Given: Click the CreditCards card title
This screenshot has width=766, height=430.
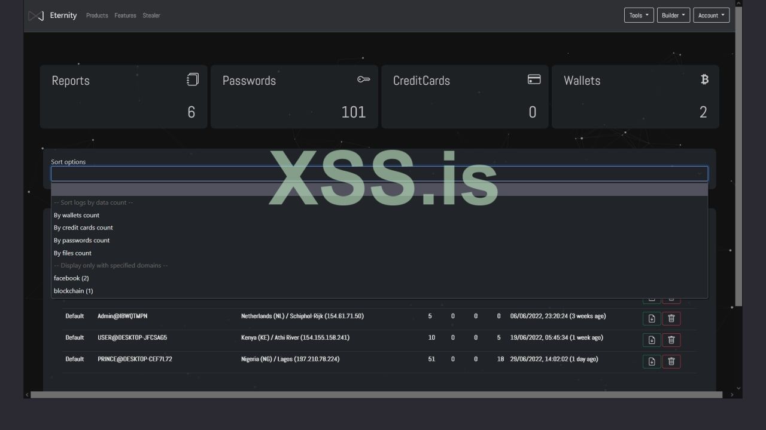Looking at the screenshot, I should 421,81.
